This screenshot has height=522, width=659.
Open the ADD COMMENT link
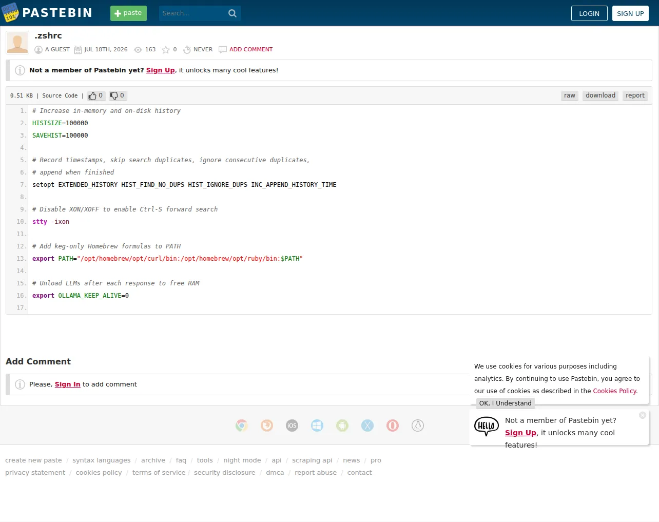coord(251,49)
